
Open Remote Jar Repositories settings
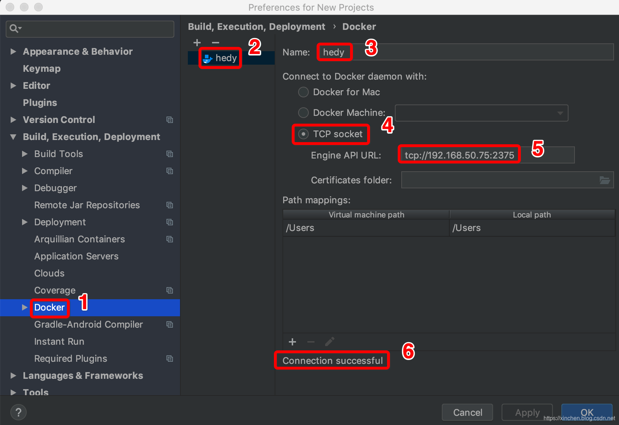(x=87, y=205)
